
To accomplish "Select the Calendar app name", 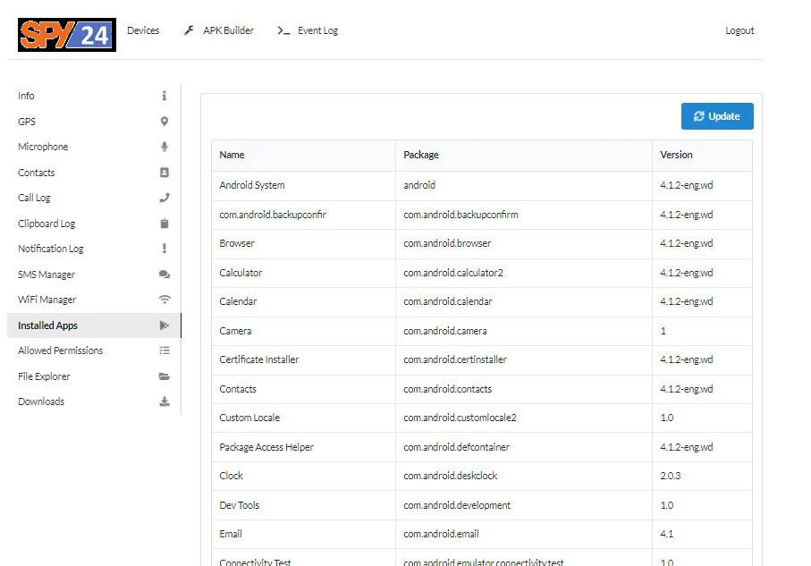I will [238, 301].
